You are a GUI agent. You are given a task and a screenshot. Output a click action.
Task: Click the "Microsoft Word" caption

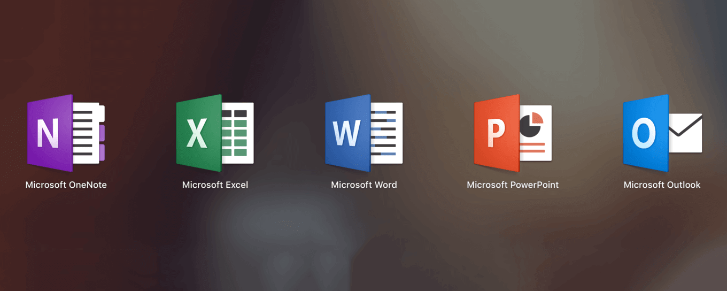coord(363,185)
